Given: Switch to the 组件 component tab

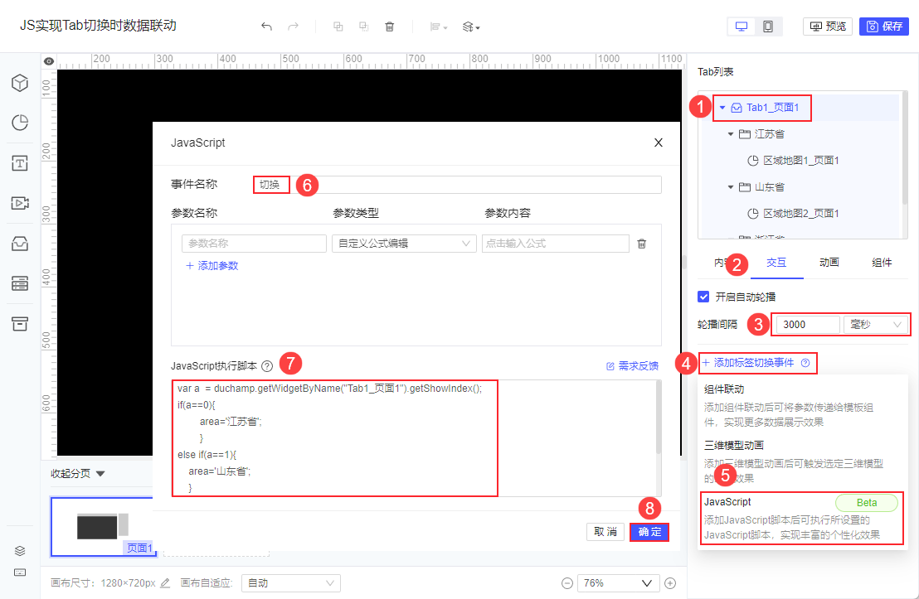Looking at the screenshot, I should pyautogui.click(x=882, y=263).
